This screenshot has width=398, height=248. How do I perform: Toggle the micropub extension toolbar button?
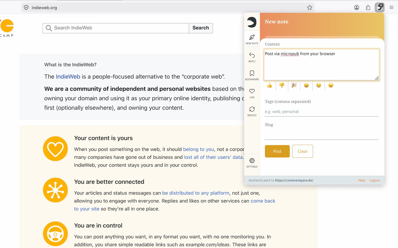click(x=380, y=7)
